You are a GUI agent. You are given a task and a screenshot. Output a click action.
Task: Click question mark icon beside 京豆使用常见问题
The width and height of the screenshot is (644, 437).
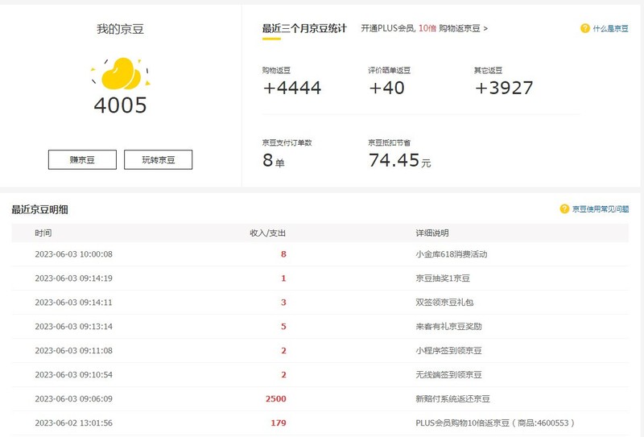coord(564,209)
